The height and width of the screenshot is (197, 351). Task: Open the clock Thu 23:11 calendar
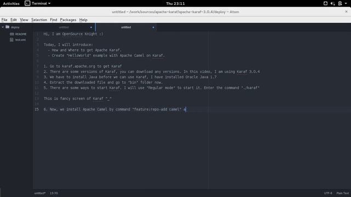(175, 4)
